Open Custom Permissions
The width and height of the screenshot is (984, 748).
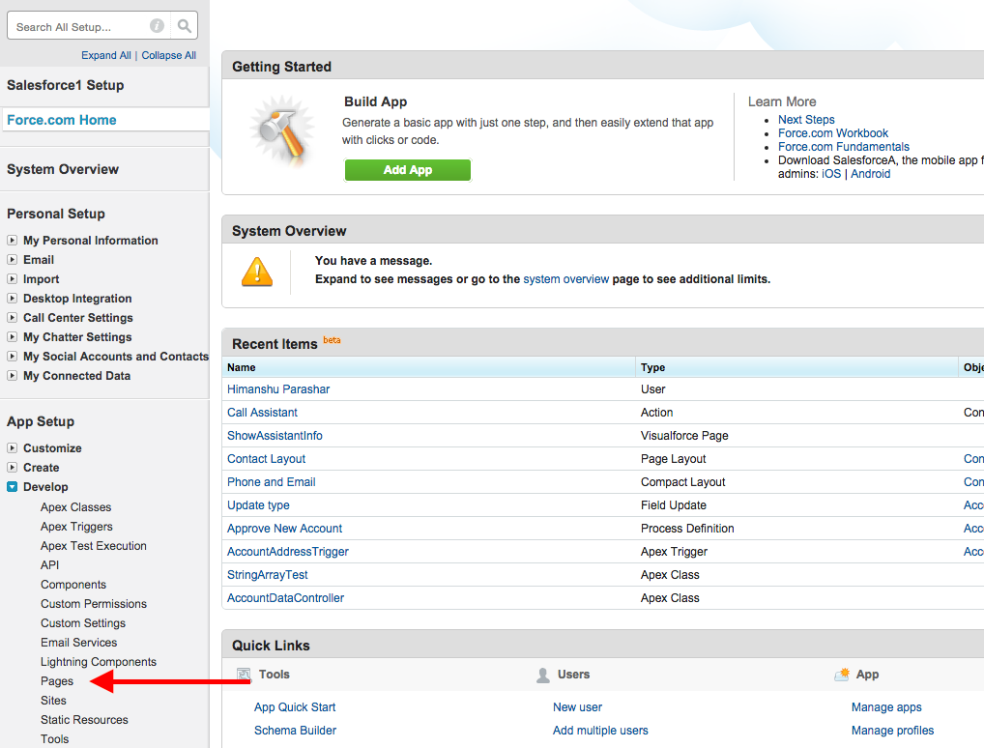tap(94, 604)
